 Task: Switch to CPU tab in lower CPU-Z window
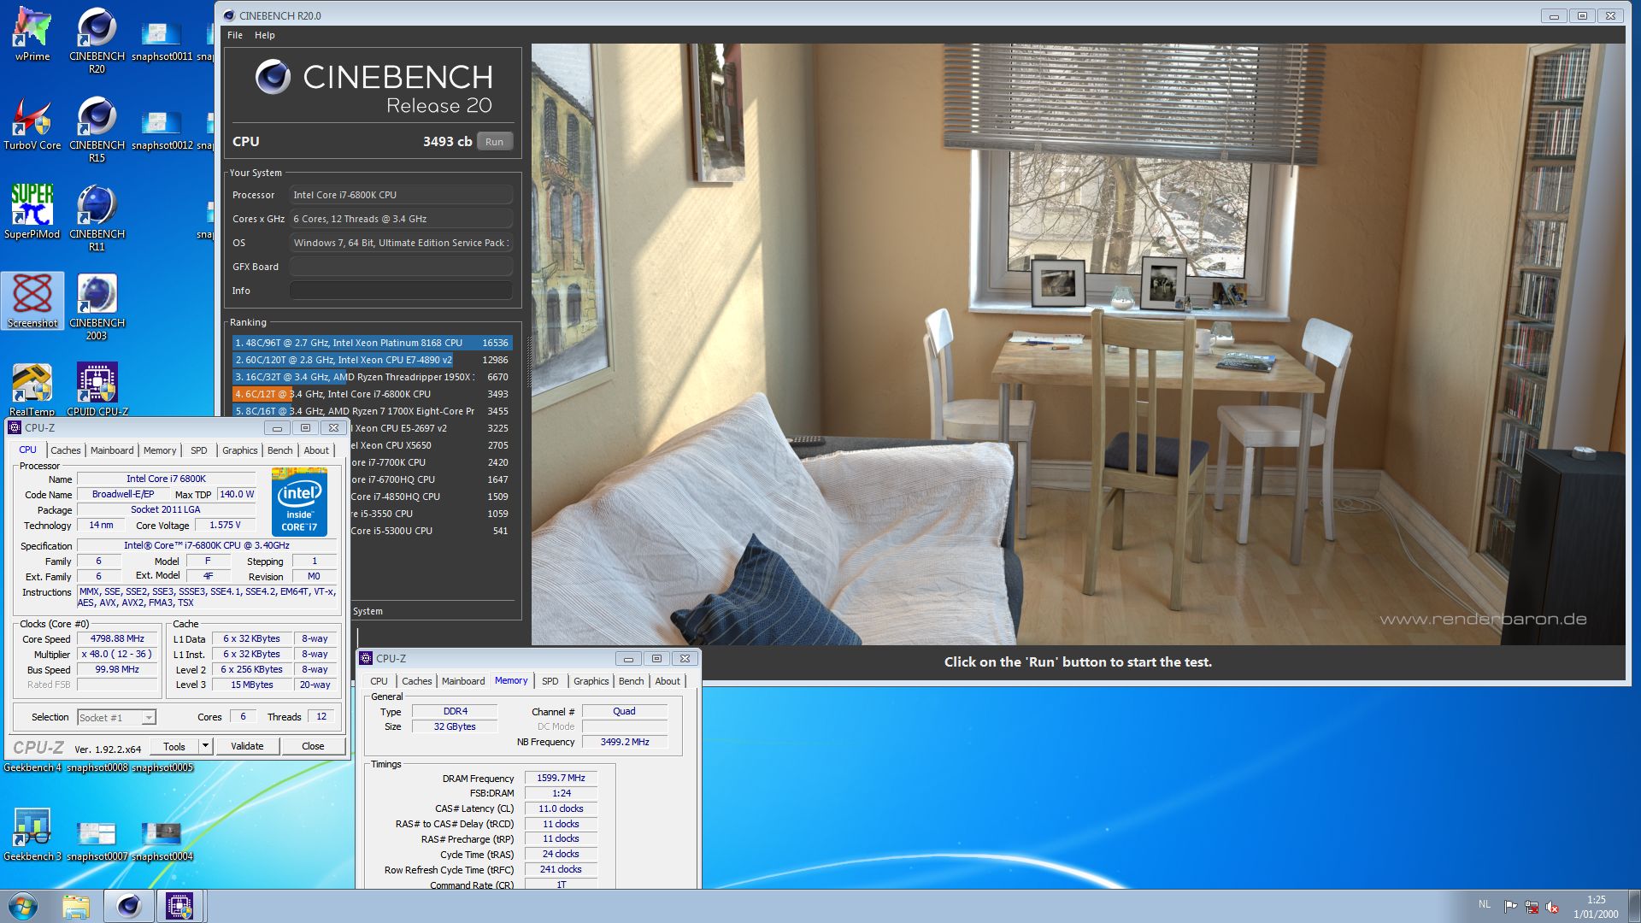[379, 681]
